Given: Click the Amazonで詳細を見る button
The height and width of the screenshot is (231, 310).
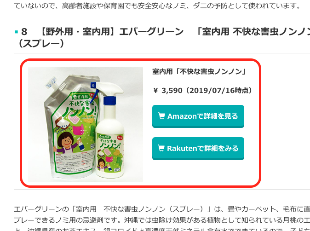Looking at the screenshot, I should pyautogui.click(x=198, y=116).
